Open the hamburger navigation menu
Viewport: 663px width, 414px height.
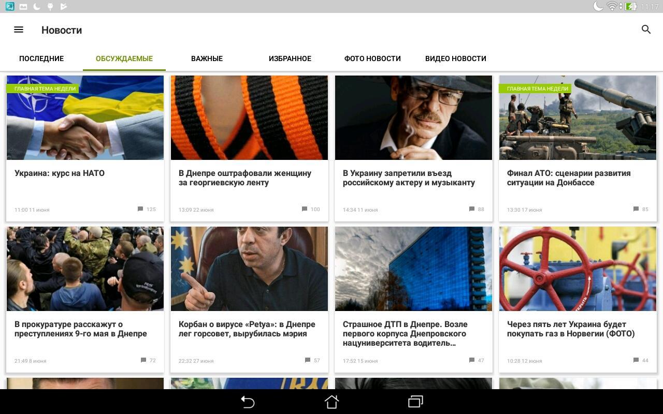click(19, 29)
